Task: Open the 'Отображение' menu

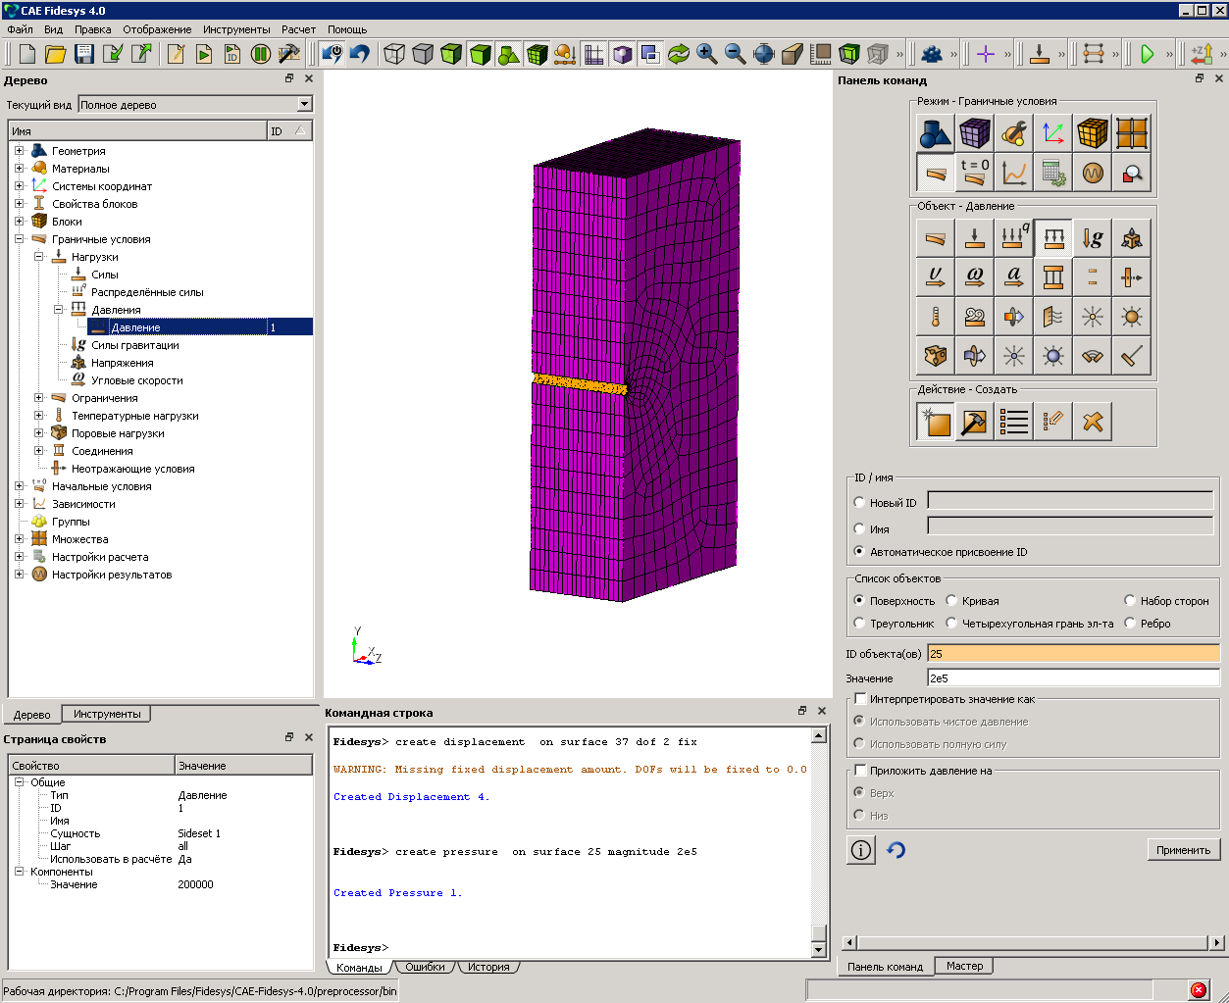Action: coord(157,29)
